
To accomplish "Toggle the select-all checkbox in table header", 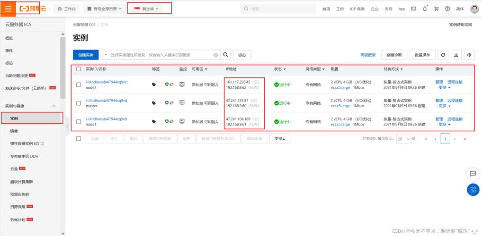I will point(79,69).
